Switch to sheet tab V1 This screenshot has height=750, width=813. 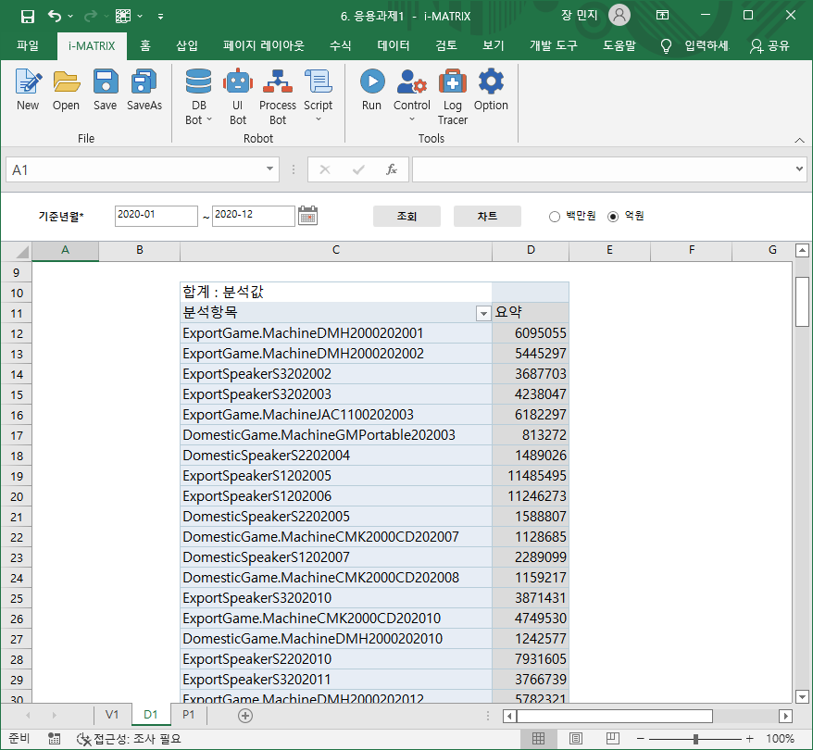112,715
